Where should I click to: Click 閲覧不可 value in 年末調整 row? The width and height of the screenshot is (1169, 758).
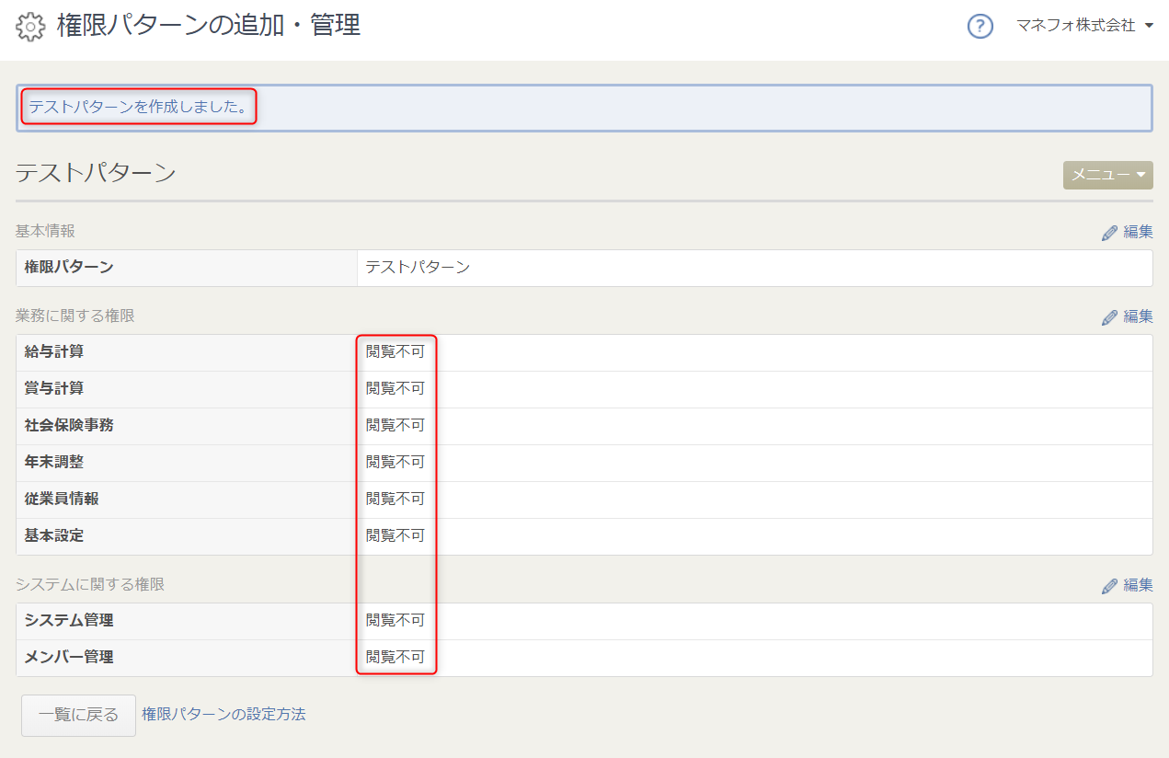point(395,462)
